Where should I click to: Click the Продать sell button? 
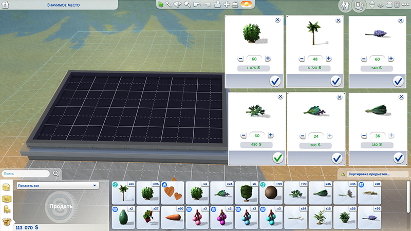(x=61, y=206)
